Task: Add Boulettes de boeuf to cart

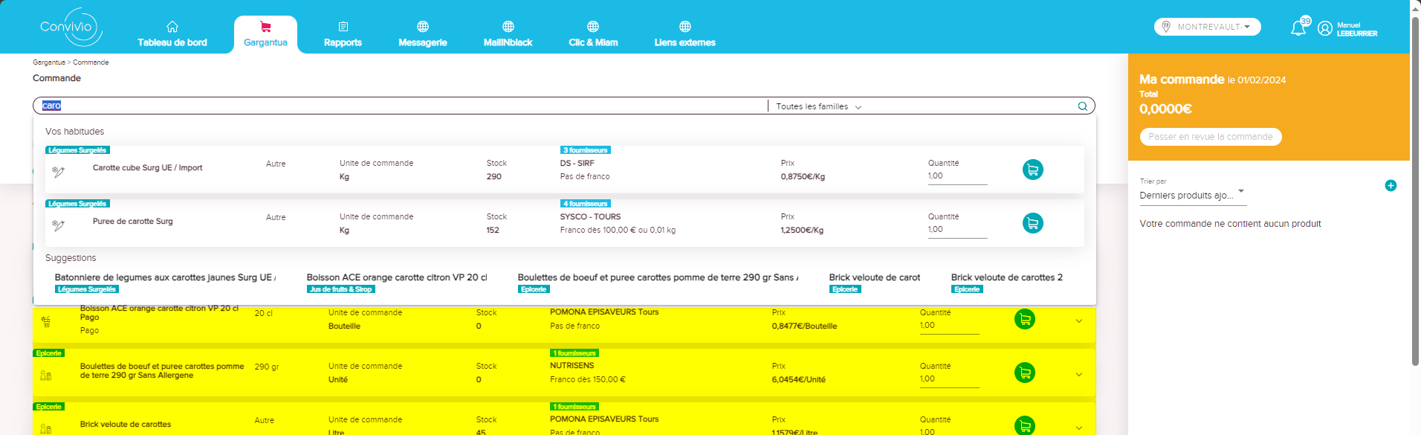Action: tap(1025, 373)
